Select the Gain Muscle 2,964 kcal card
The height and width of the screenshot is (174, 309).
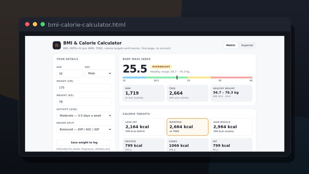click(231, 127)
